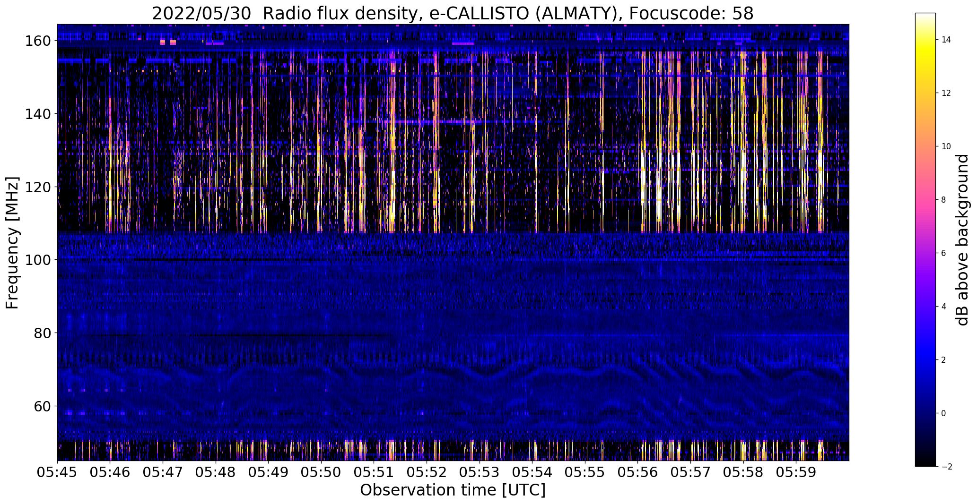
Task: Click the colorbar tick label 2
Action: [x=944, y=360]
